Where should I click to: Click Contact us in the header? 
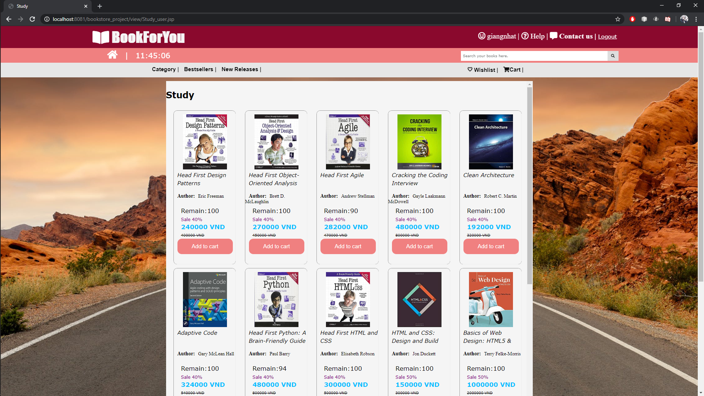click(571, 36)
